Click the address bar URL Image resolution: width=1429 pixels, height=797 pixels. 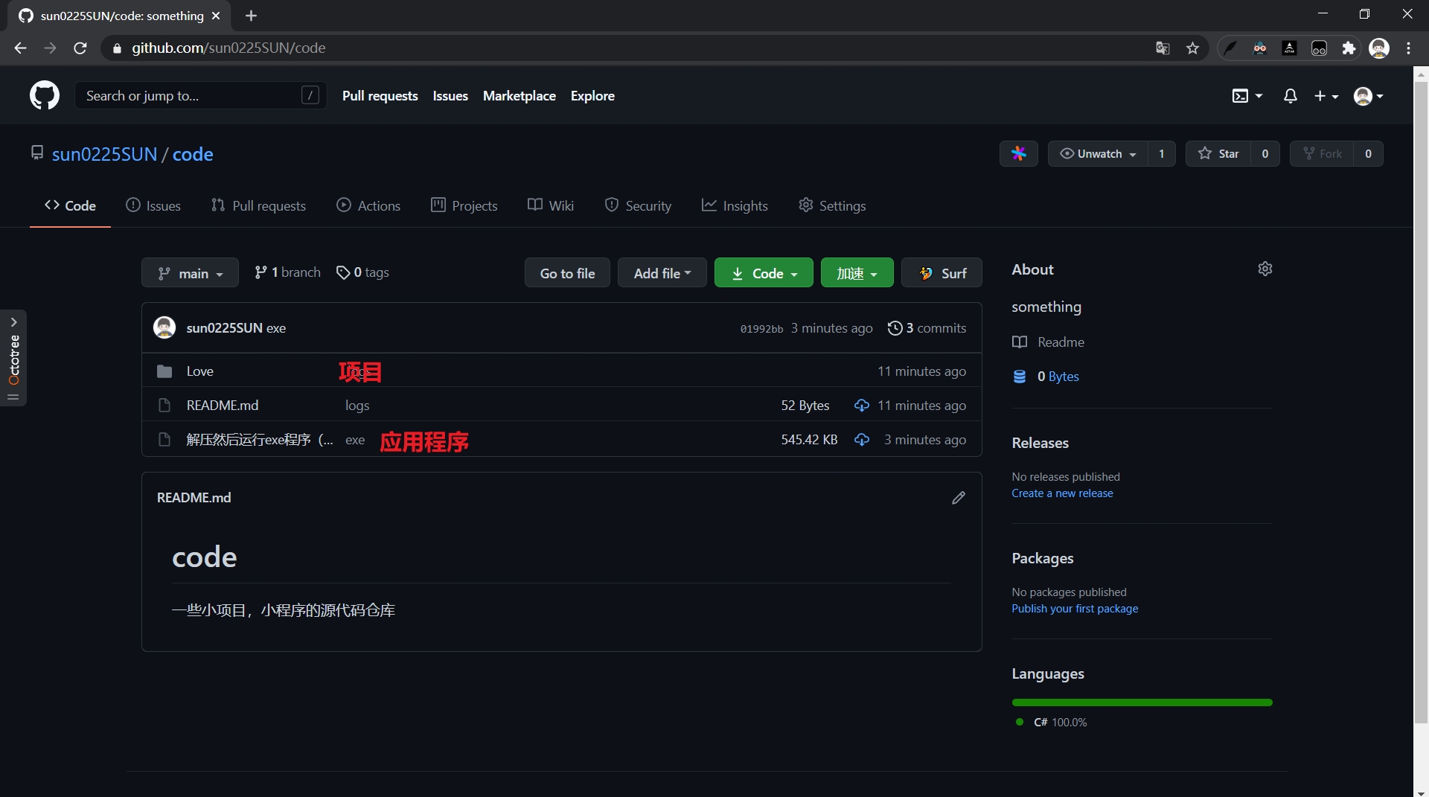[228, 48]
